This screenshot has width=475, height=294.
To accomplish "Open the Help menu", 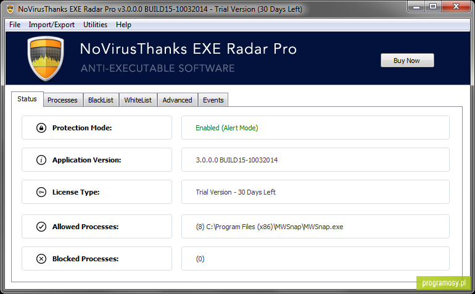I will 123,25.
